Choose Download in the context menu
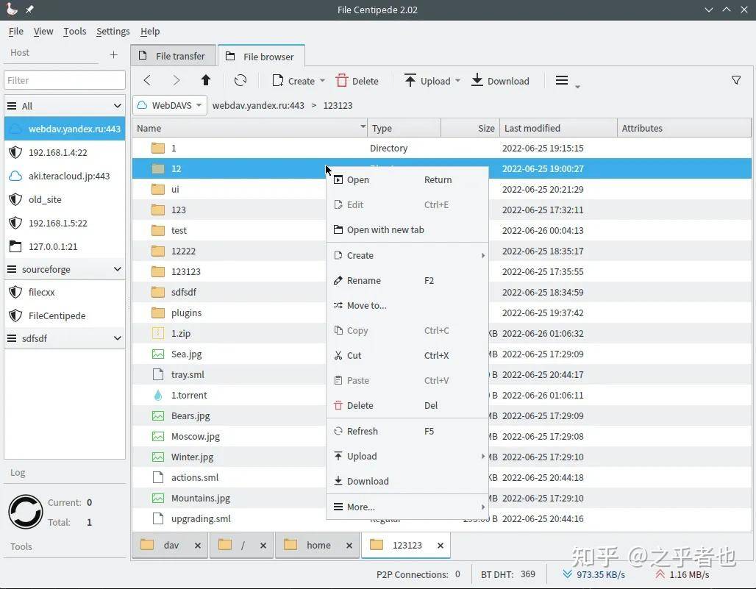756x589 pixels. pos(407,481)
